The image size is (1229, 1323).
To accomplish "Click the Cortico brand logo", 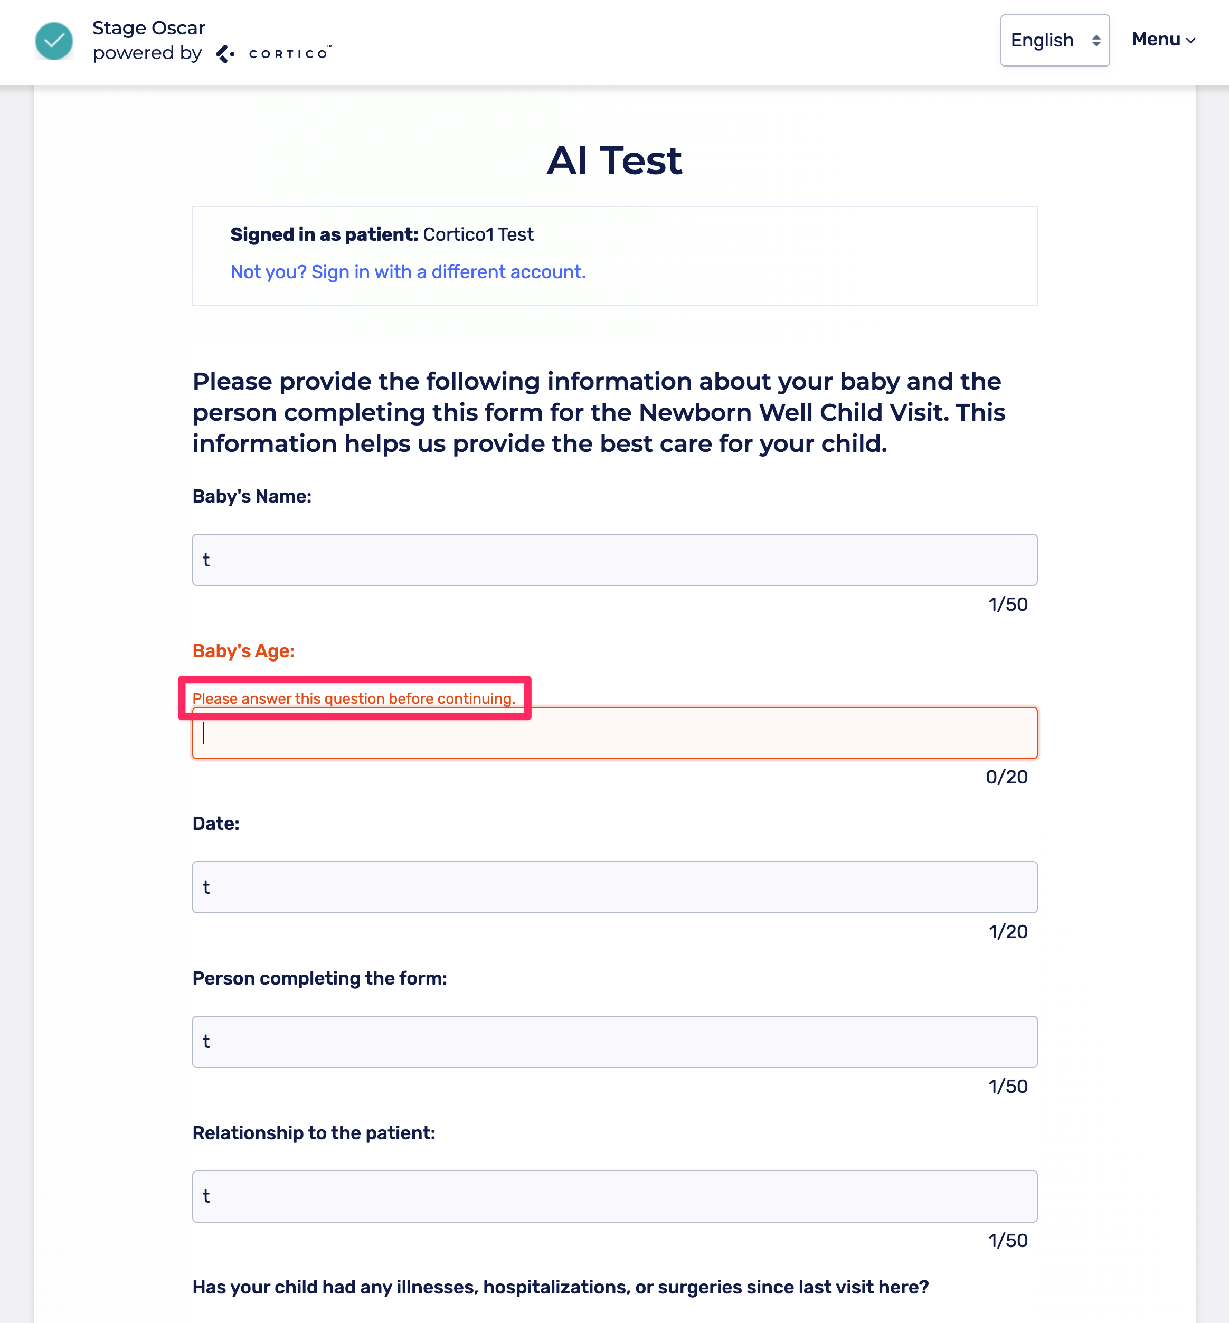I will tap(273, 54).
